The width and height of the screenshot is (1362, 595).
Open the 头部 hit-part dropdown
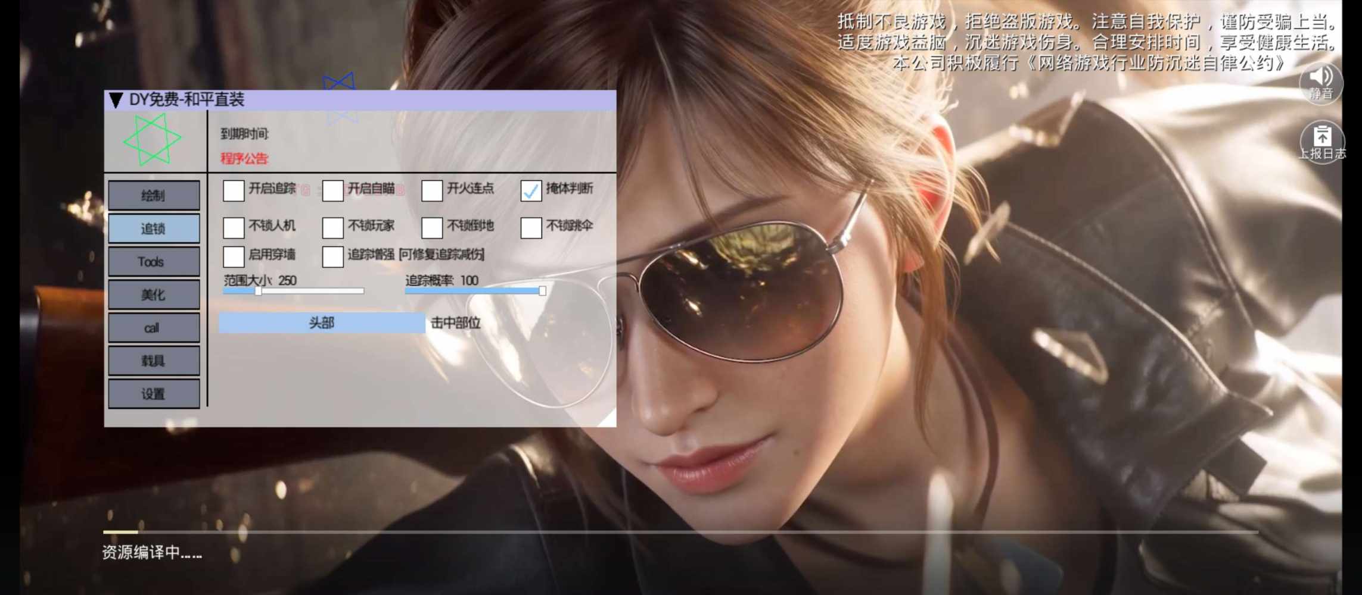click(x=322, y=323)
